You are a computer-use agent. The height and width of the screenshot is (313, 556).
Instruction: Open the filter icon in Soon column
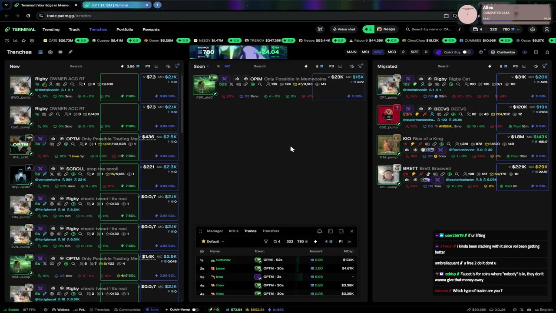[361, 66]
